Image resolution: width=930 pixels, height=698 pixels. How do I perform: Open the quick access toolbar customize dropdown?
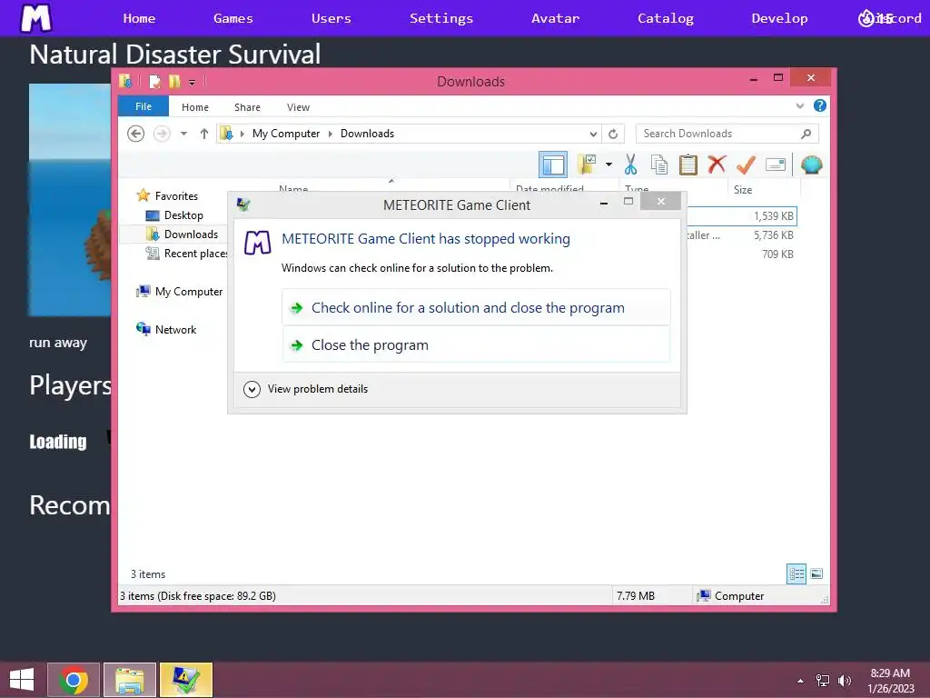[193, 82]
